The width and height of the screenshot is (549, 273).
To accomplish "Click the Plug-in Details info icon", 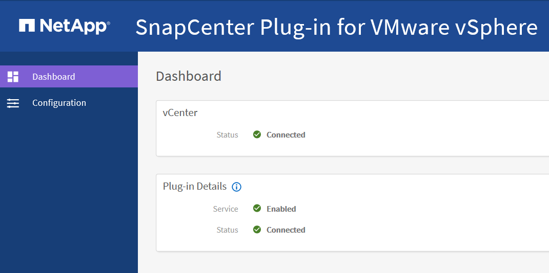I will tap(236, 187).
